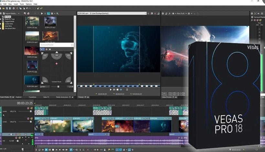
Task: Click the pink pan point in Surround Panner
Action: click(57, 64)
